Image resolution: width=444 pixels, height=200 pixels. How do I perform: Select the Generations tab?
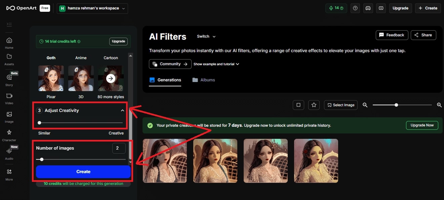[165, 80]
